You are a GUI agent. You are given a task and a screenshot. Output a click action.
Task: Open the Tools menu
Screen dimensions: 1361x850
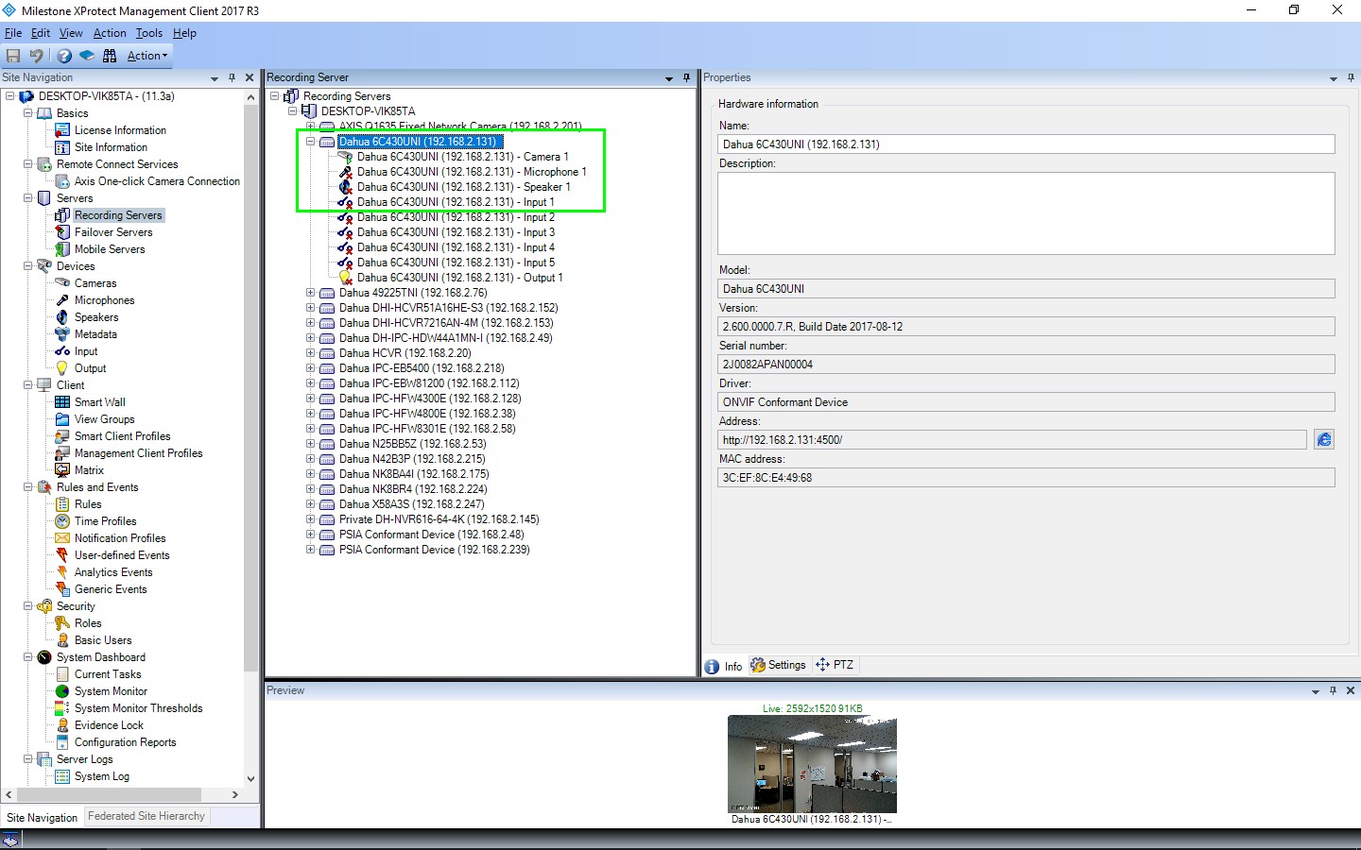(x=148, y=33)
